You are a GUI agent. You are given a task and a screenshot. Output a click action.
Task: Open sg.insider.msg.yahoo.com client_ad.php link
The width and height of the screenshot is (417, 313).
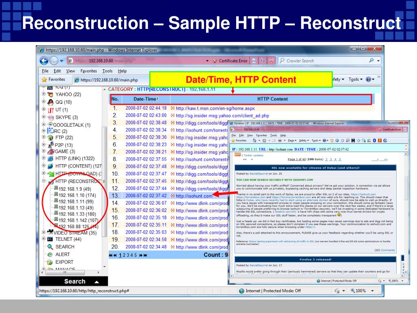pyautogui.click(x=222, y=116)
